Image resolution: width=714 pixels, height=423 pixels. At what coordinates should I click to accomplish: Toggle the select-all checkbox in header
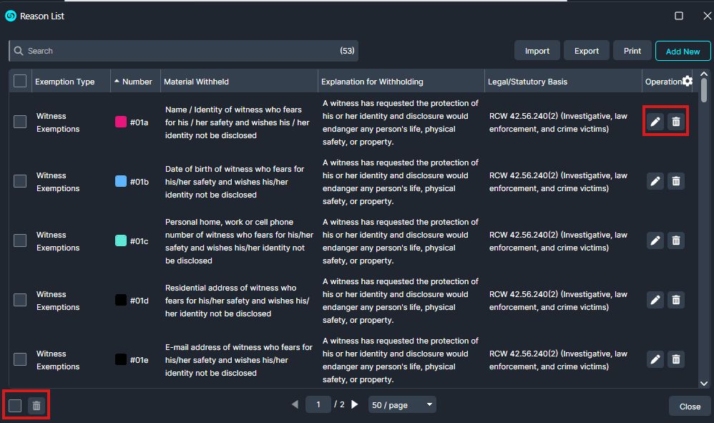pyautogui.click(x=20, y=82)
